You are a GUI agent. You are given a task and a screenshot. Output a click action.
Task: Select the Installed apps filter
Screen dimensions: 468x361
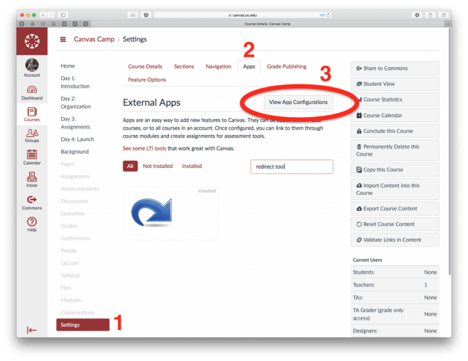[x=191, y=166]
